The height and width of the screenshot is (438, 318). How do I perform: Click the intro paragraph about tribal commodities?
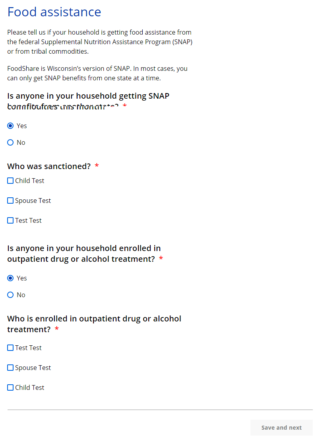(x=99, y=42)
